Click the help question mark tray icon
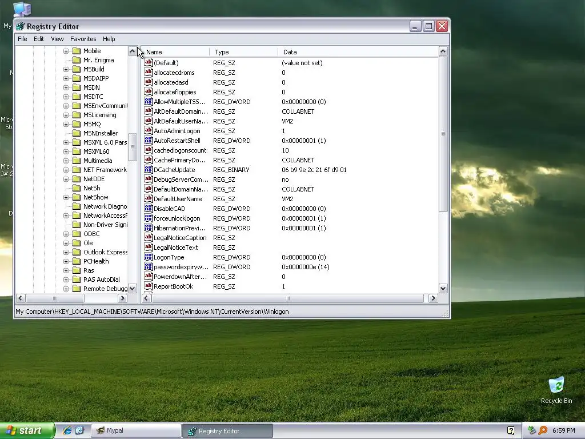The width and height of the screenshot is (585, 439). [511, 430]
